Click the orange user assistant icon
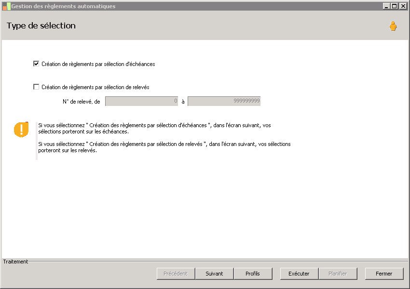 click(x=393, y=26)
